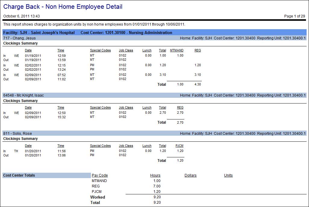Click the Pay Code column header

(x=100, y=175)
